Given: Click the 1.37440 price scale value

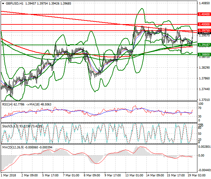Looking at the screenshot, I should 204,89.
